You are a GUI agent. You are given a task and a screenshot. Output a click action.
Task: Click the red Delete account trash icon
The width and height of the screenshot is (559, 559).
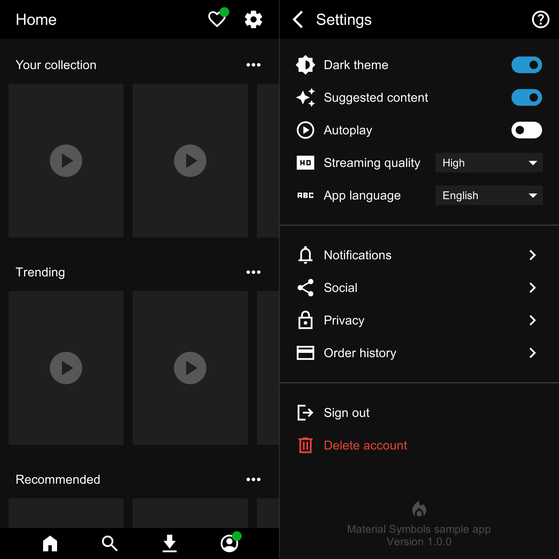point(306,445)
